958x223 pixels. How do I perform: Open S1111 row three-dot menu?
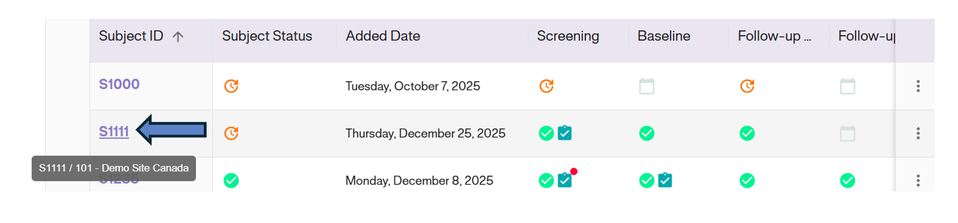918,133
